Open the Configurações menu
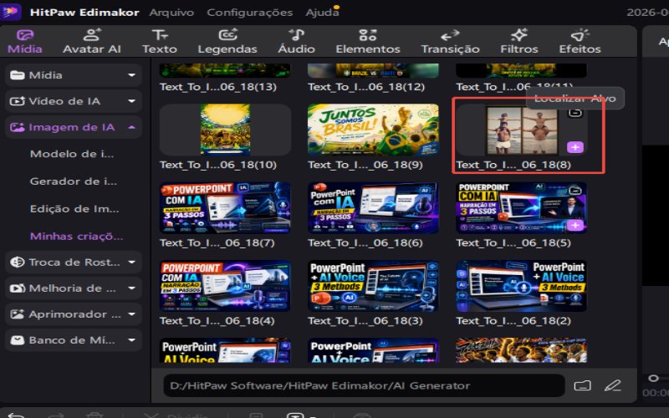 pyautogui.click(x=250, y=13)
